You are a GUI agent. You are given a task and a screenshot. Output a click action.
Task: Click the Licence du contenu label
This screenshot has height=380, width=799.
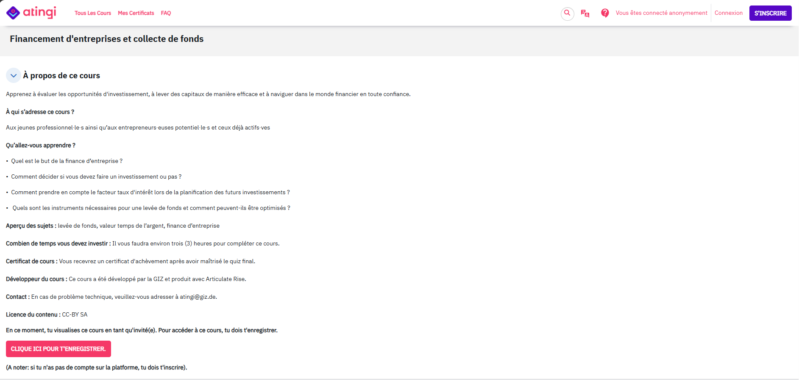(x=32, y=315)
